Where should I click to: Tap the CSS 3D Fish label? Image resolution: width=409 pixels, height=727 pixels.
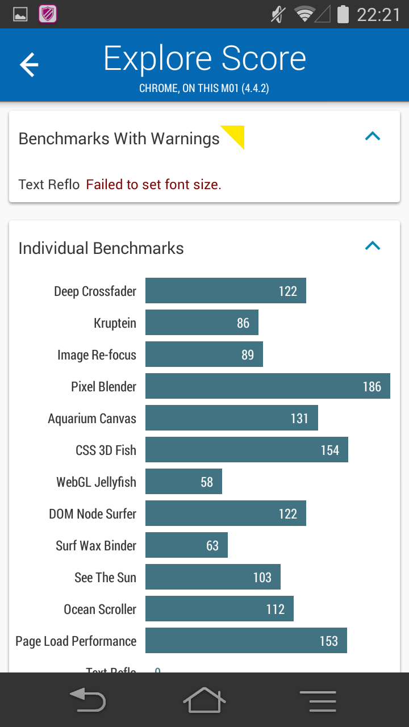coord(106,450)
